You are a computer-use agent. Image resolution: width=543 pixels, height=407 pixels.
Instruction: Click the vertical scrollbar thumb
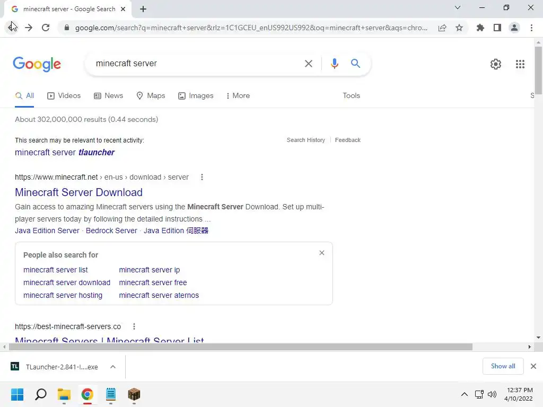pyautogui.click(x=538, y=70)
